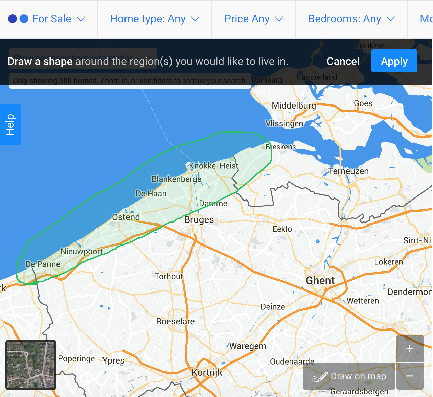Select the Ostend label on map
This screenshot has height=397, width=433.
point(126,217)
